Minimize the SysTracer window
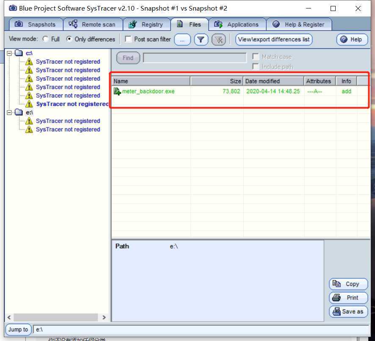Screen dimensions: 375x341 point(309,8)
